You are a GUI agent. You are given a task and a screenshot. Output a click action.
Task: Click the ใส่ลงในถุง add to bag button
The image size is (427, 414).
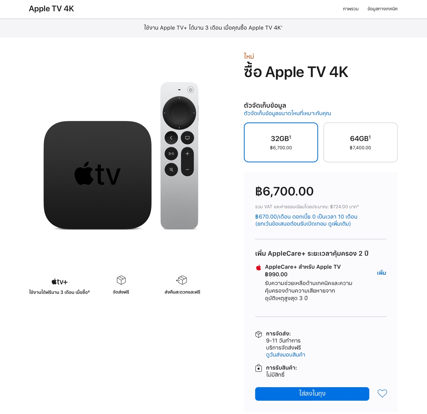tap(312, 394)
